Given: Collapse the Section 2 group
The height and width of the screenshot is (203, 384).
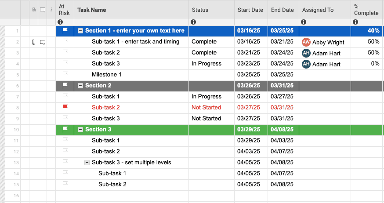Looking at the screenshot, I should (x=80, y=86).
